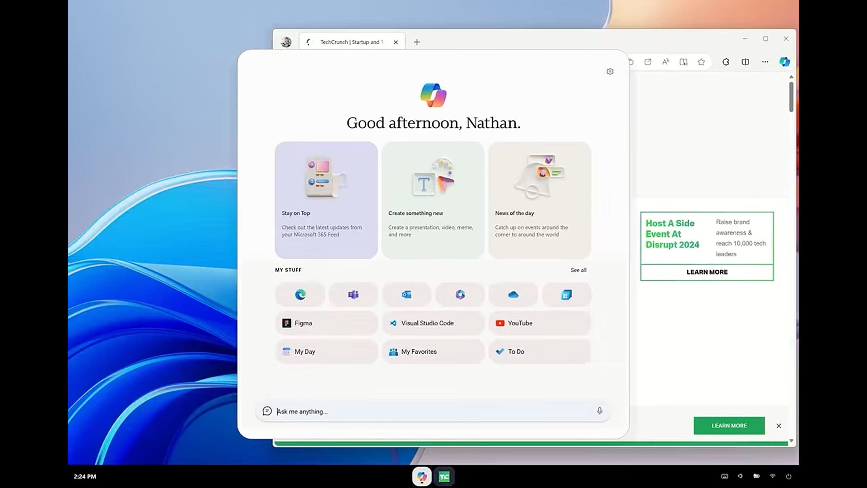Click Read aloud icon in Edge toolbar
867x488 pixels.
pos(666,62)
